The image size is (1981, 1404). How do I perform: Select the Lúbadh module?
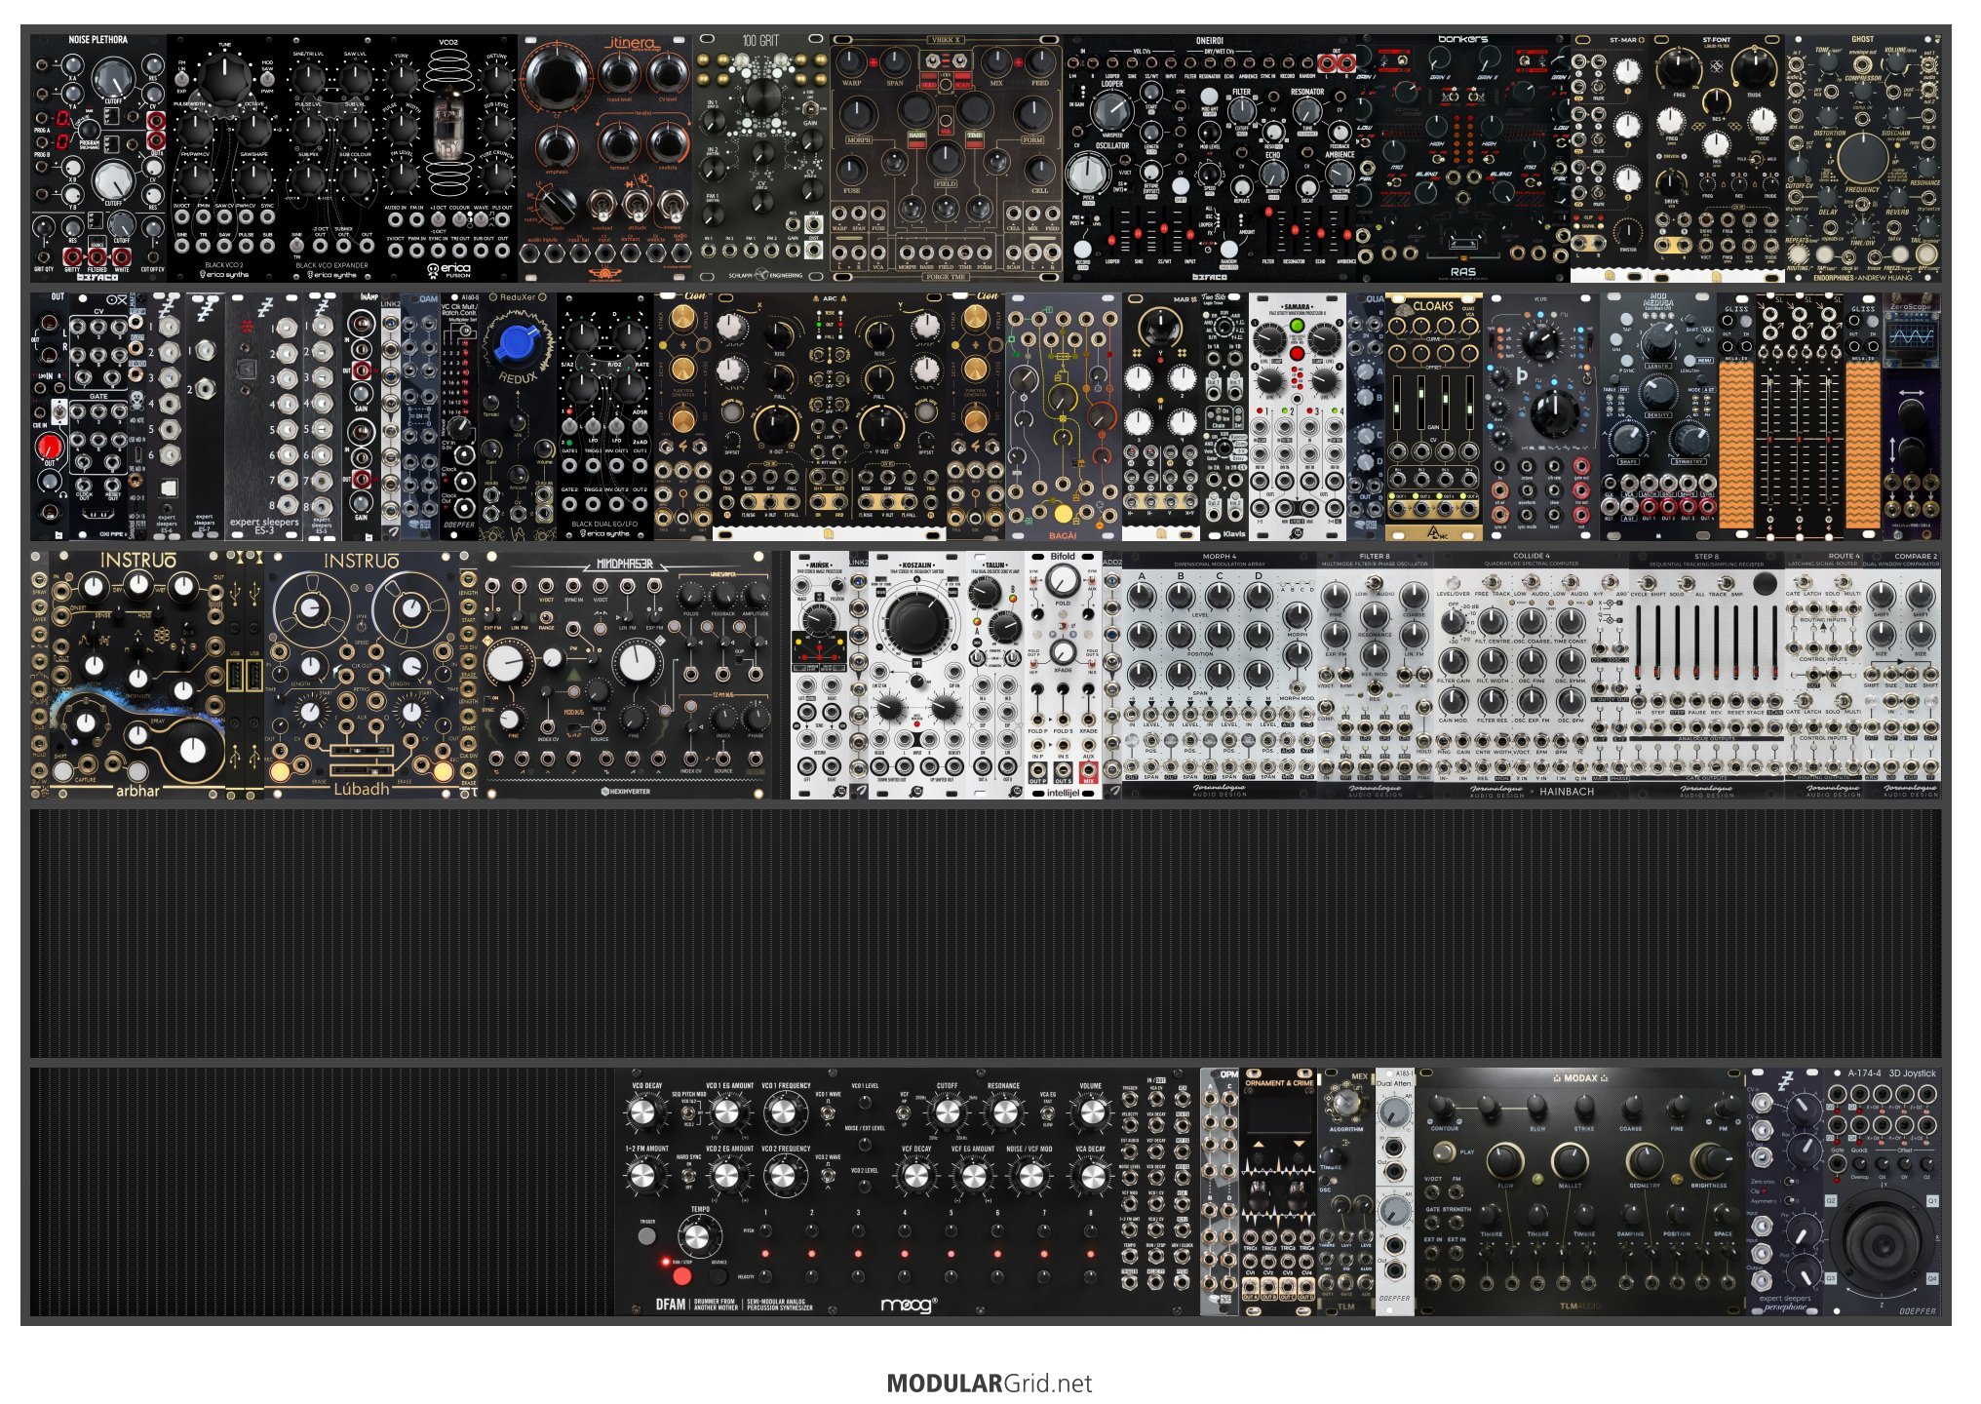coord(362,675)
